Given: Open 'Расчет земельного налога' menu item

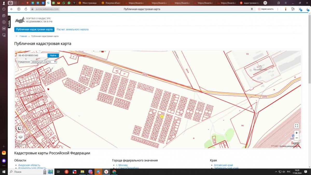Looking at the screenshot, I should pyautogui.click(x=73, y=29).
